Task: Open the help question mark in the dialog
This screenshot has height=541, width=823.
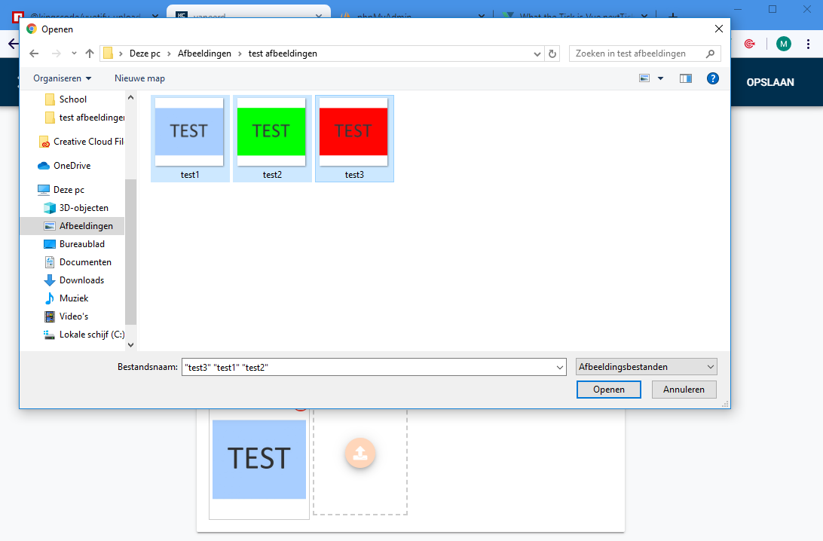Action: pos(712,78)
